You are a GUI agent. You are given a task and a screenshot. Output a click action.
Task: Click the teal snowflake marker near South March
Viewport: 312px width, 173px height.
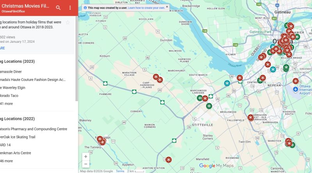pos(227,83)
